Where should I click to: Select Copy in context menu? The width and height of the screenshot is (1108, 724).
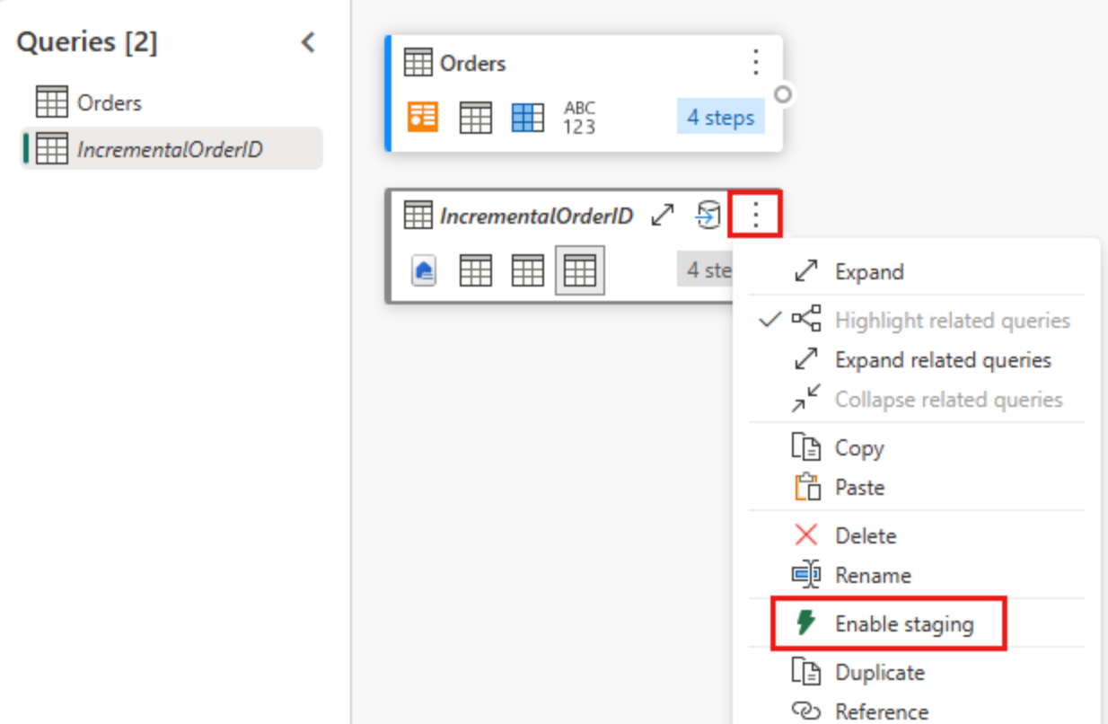[917, 448]
